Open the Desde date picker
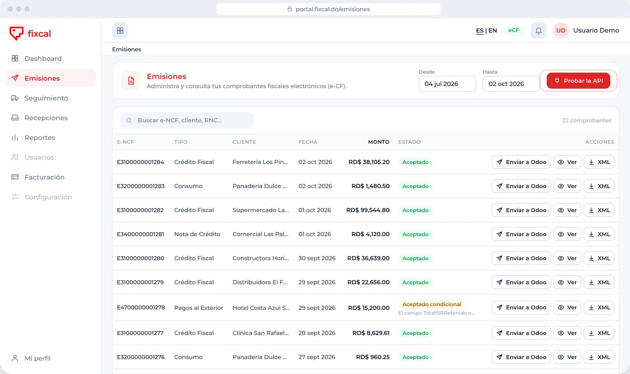The image size is (630, 374). [x=447, y=84]
